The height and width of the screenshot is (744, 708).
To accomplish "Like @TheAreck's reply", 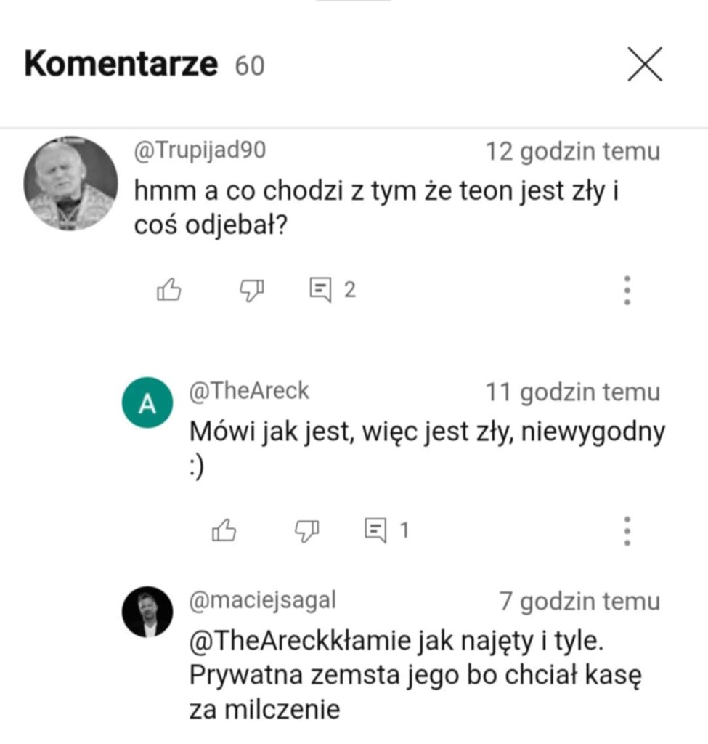I will tap(225, 531).
